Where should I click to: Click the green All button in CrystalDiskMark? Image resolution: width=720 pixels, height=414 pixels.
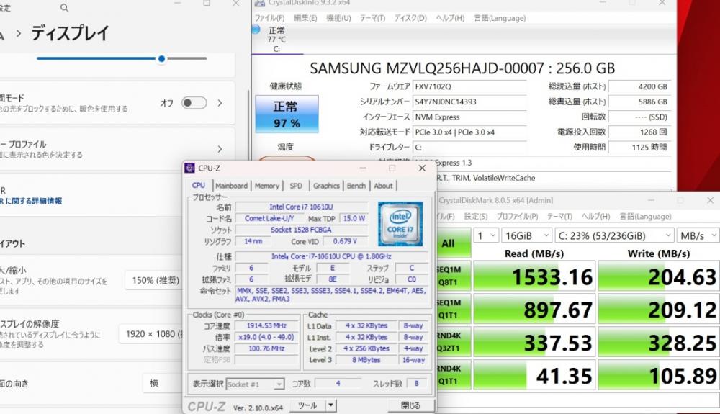point(453,243)
